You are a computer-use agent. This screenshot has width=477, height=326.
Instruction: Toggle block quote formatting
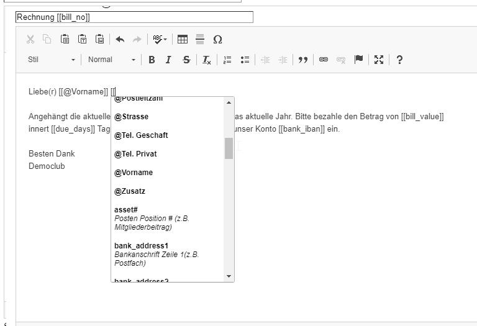[x=303, y=60]
